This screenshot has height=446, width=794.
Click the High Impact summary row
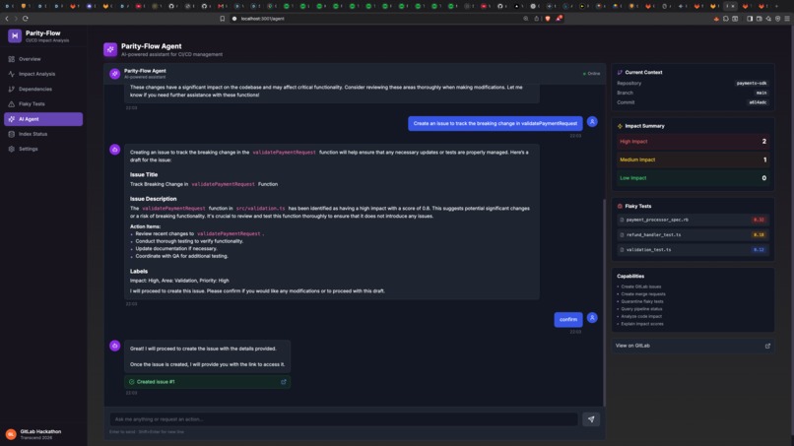[x=693, y=142]
